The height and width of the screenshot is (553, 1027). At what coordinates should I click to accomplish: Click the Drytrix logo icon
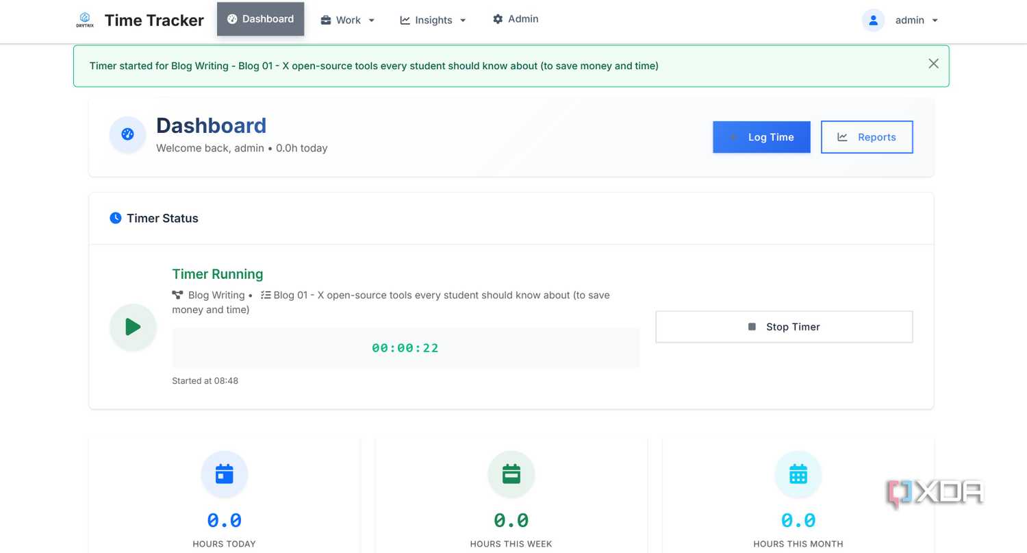[x=85, y=20]
